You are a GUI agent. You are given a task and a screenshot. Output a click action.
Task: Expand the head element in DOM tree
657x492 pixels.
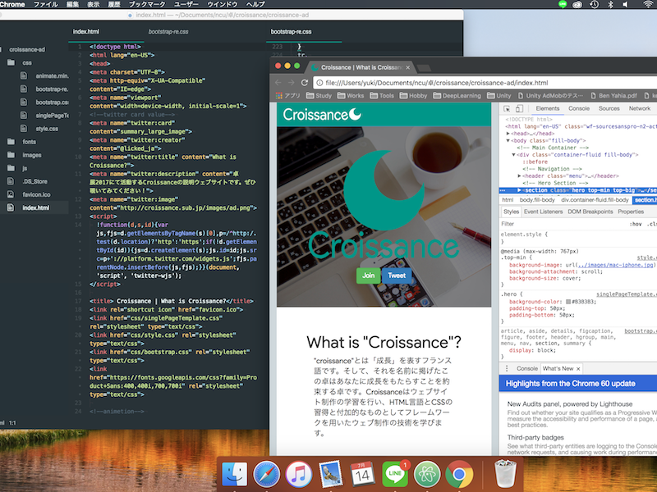point(509,134)
